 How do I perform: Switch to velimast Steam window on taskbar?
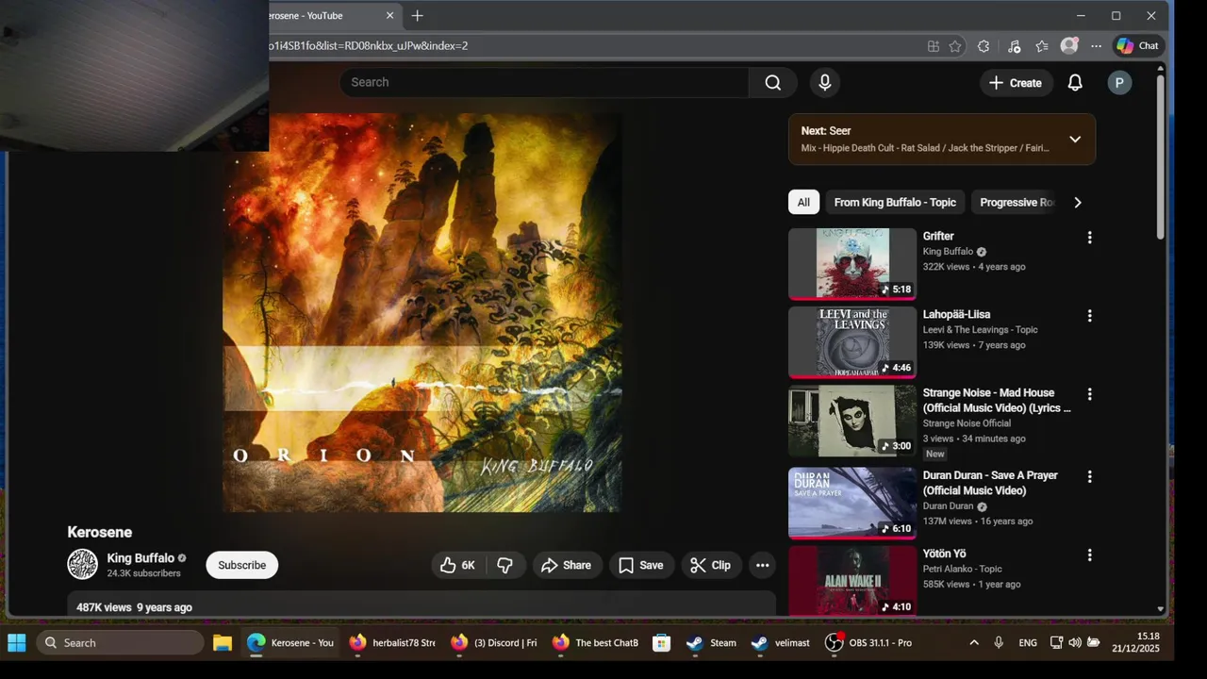pyautogui.click(x=781, y=642)
